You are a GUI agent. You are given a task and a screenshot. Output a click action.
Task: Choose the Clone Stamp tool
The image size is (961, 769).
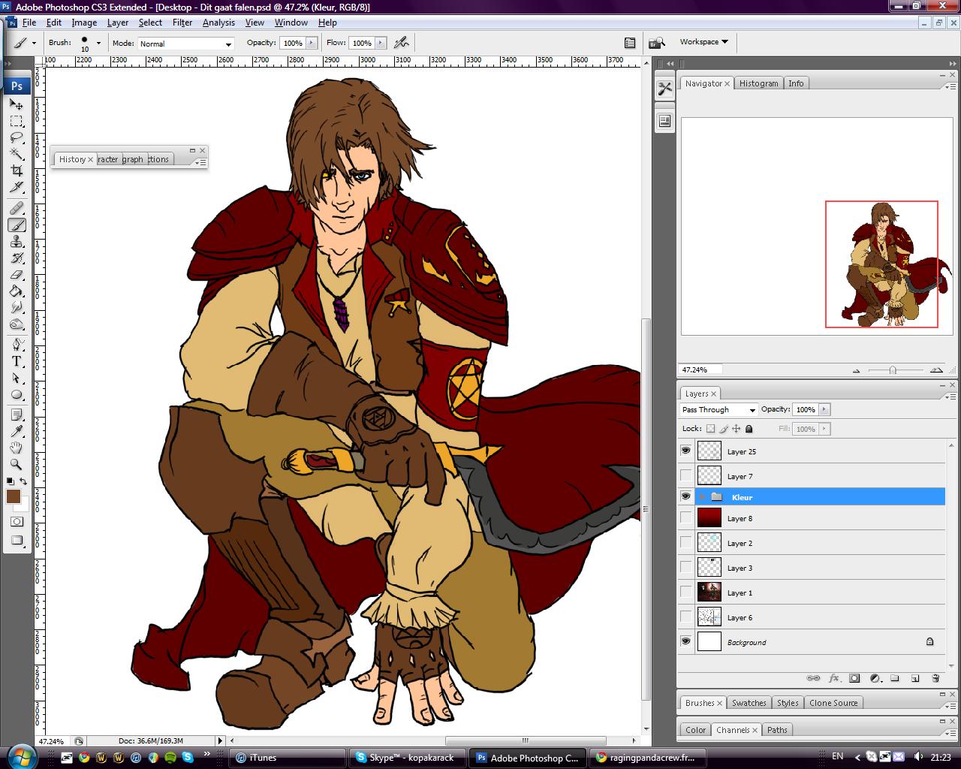[x=17, y=241]
